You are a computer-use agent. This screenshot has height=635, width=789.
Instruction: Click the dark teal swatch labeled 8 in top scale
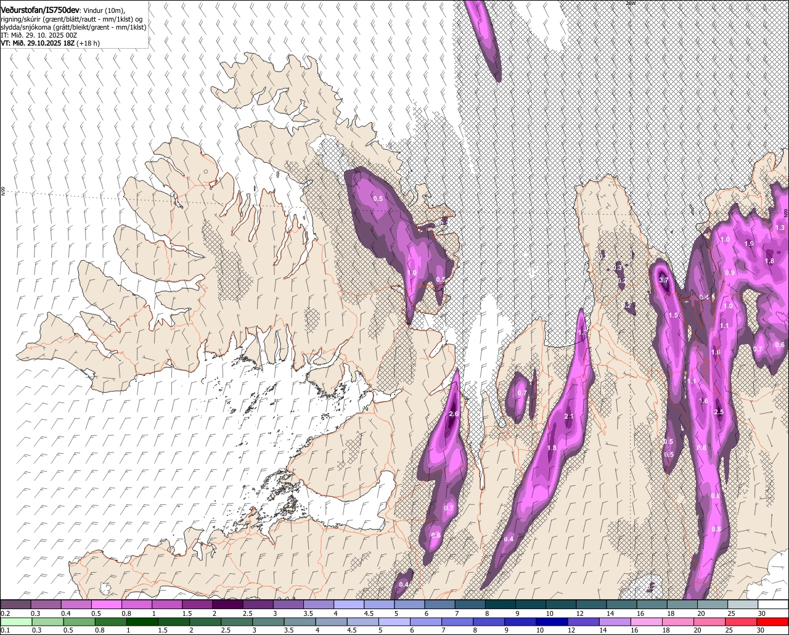501,605
